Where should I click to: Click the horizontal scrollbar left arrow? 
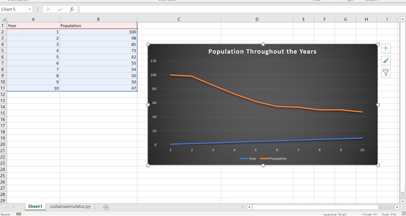(x=249, y=207)
